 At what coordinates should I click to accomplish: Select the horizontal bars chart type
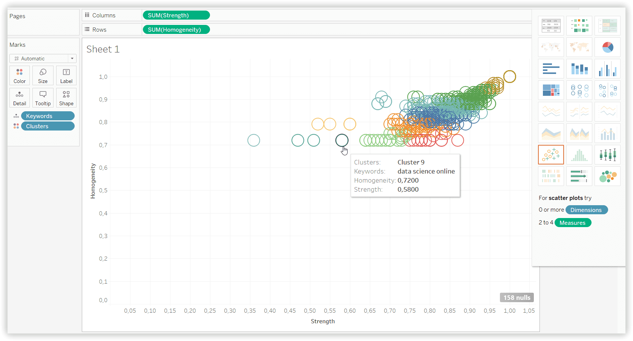pos(551,69)
